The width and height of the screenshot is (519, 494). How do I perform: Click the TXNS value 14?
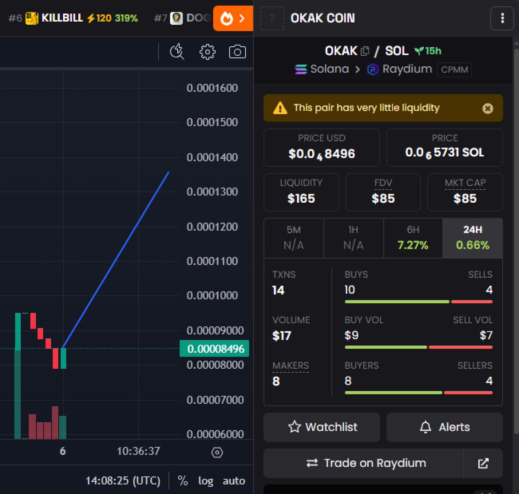pyautogui.click(x=278, y=290)
